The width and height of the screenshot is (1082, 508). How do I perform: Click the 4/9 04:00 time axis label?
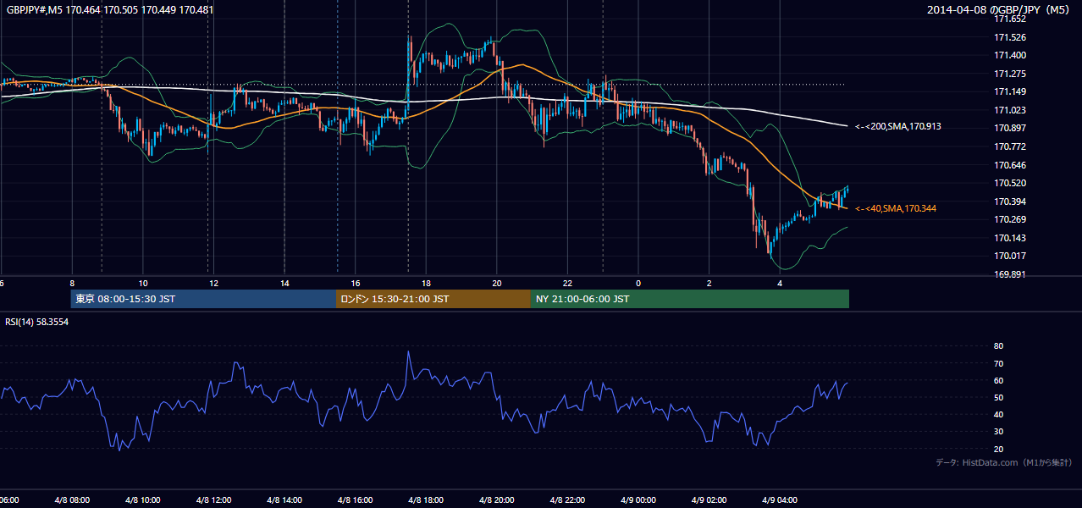pyautogui.click(x=780, y=500)
